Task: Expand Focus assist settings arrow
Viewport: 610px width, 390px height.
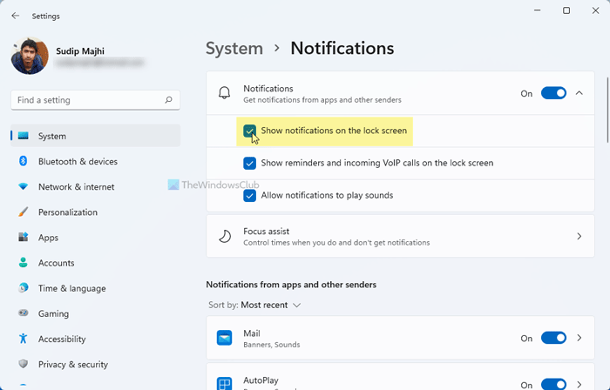Action: point(579,237)
